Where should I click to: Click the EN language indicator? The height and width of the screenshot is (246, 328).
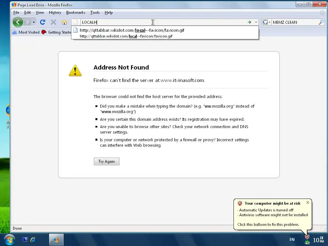click(x=292, y=240)
